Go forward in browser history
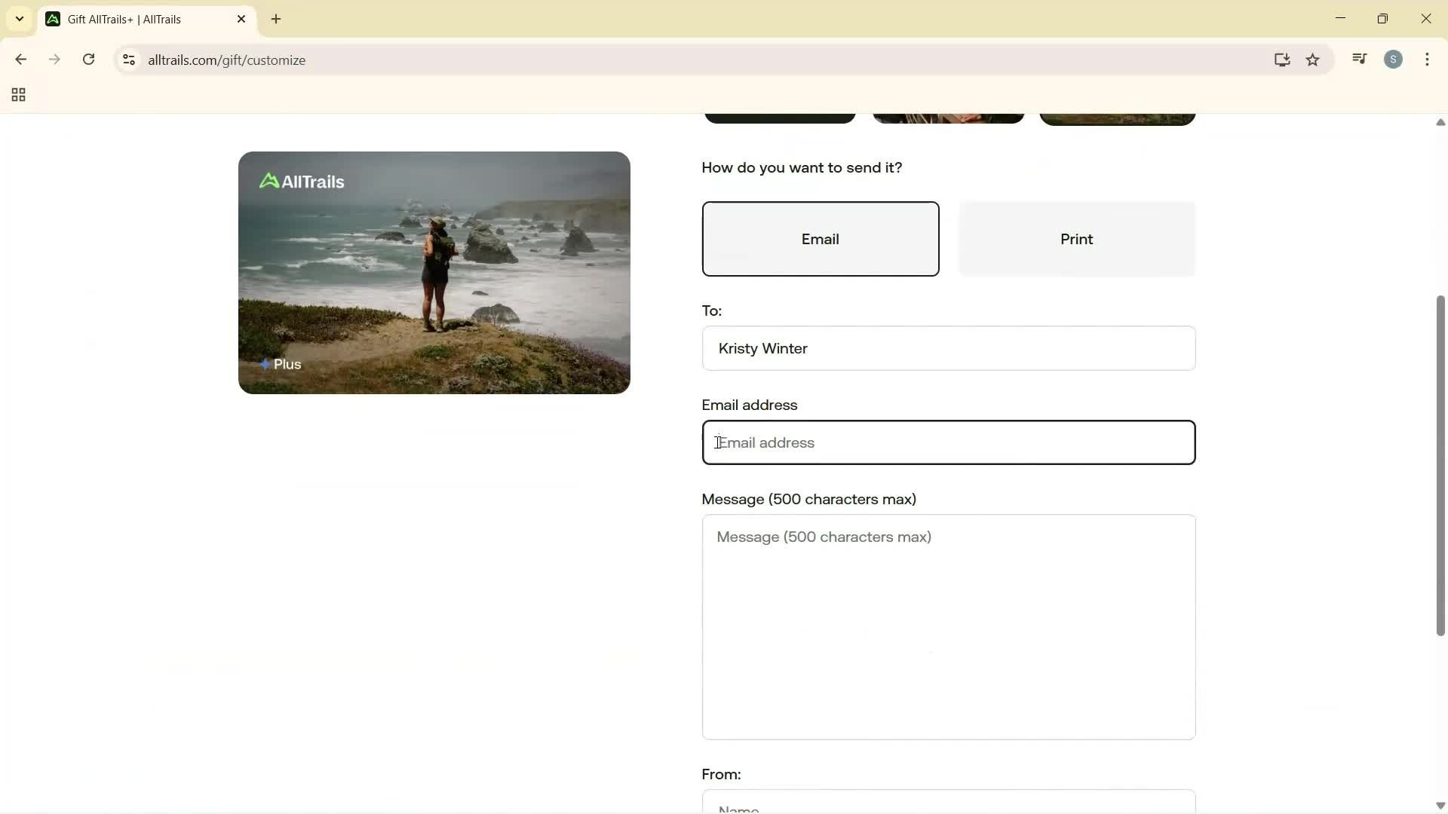The width and height of the screenshot is (1448, 814). pyautogui.click(x=54, y=60)
